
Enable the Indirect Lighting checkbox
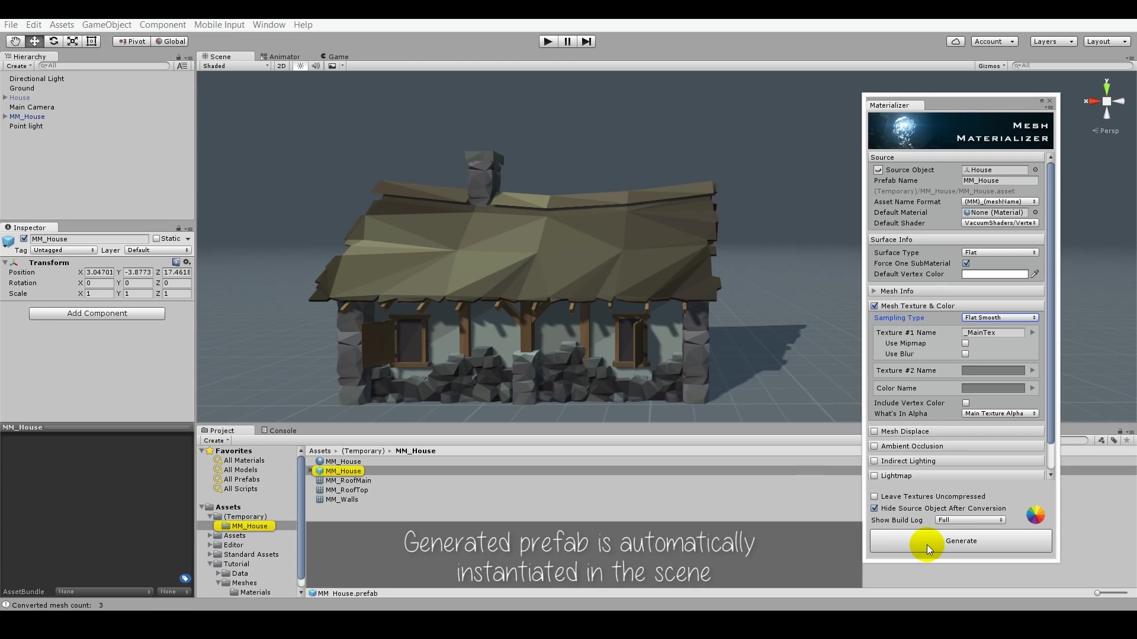click(x=875, y=460)
